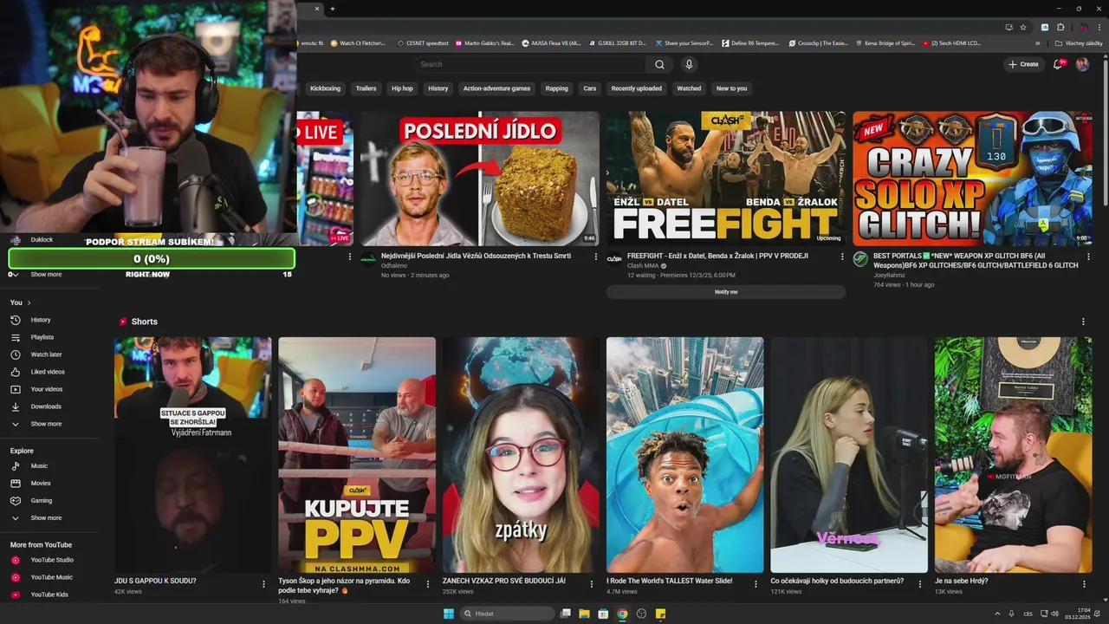Expand Show more under You section
The height and width of the screenshot is (624, 1109).
46,424
